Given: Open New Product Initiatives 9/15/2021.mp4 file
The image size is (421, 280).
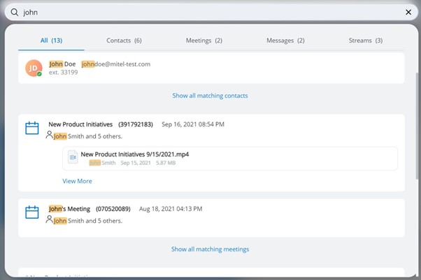Looking at the screenshot, I should point(134,154).
